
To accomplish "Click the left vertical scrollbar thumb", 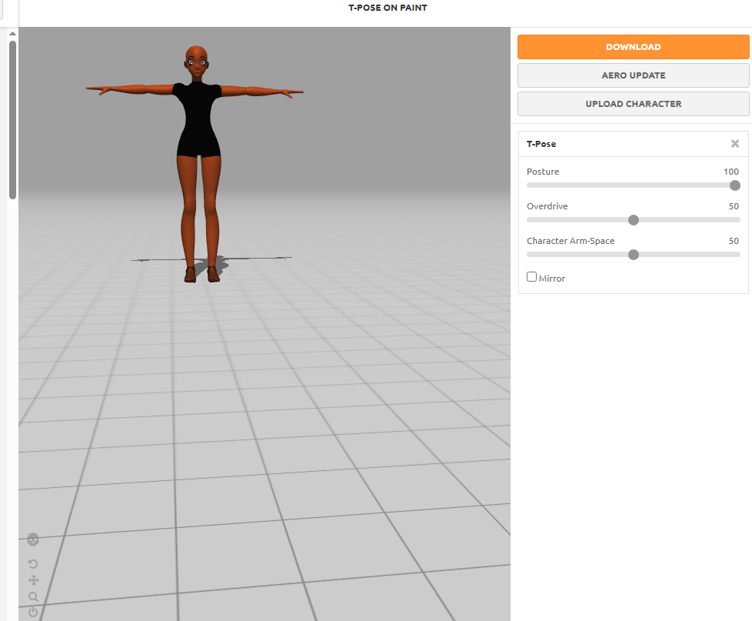I will pos(12,120).
